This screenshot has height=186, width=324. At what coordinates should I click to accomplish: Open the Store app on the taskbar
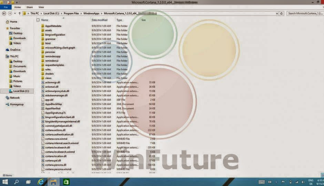66,182
